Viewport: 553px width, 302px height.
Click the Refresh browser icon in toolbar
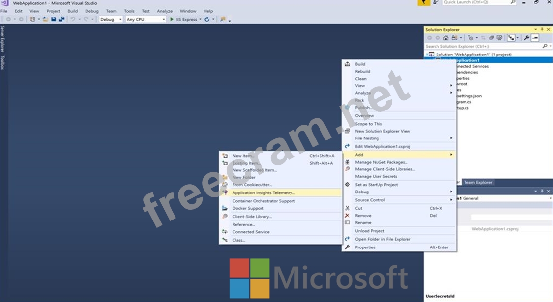pos(207,19)
